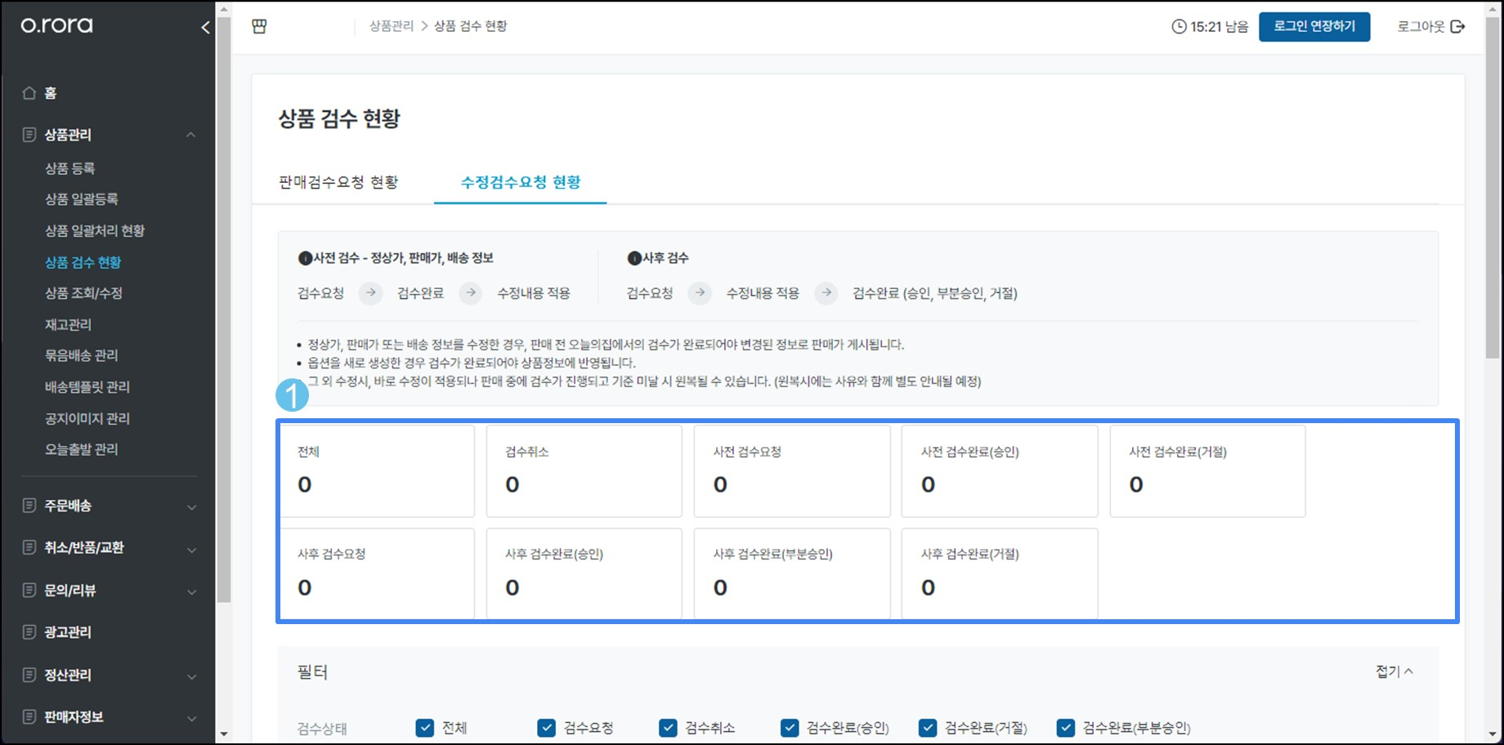This screenshot has height=745, width=1504.
Task: Uncheck the 검수완료(거절) checkbox
Action: click(927, 728)
